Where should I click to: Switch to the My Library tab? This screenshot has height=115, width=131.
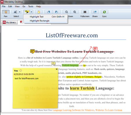click(x=9, y=22)
